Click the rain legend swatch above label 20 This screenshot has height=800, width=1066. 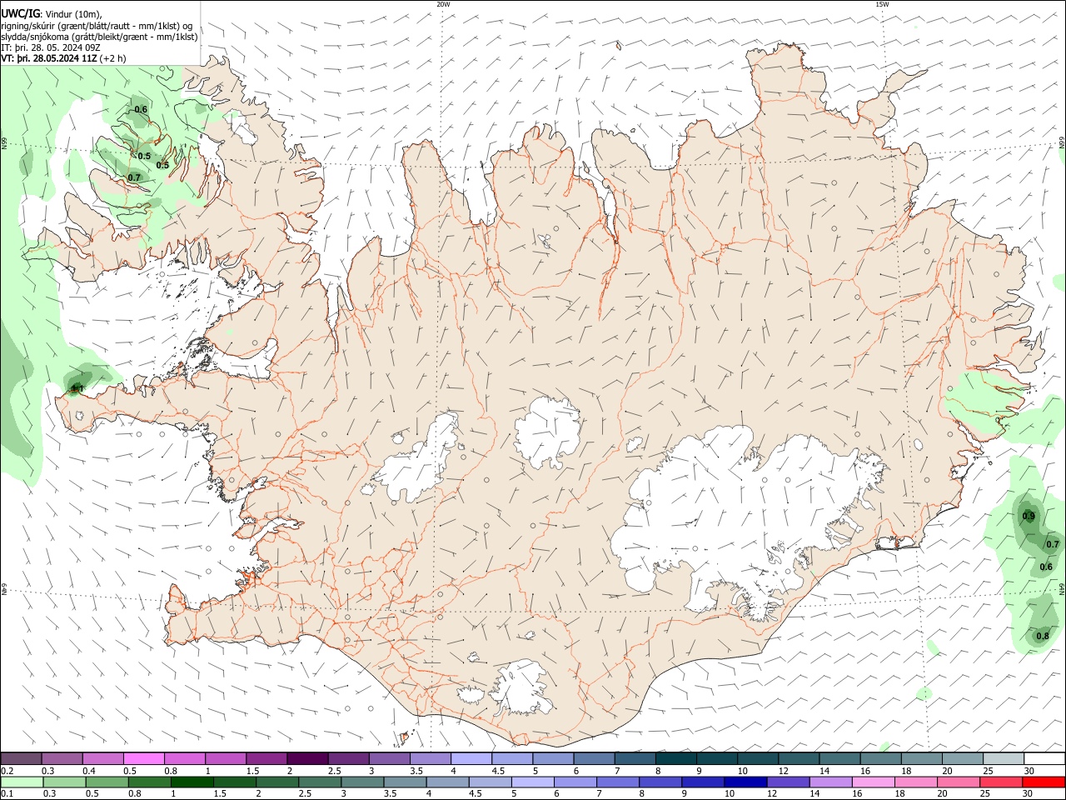click(x=959, y=782)
